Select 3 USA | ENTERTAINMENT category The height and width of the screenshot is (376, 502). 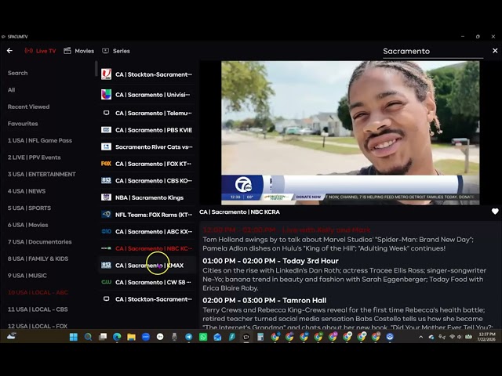click(x=42, y=174)
